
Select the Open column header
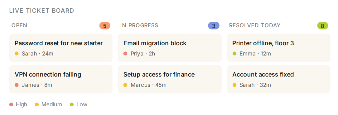(19, 25)
